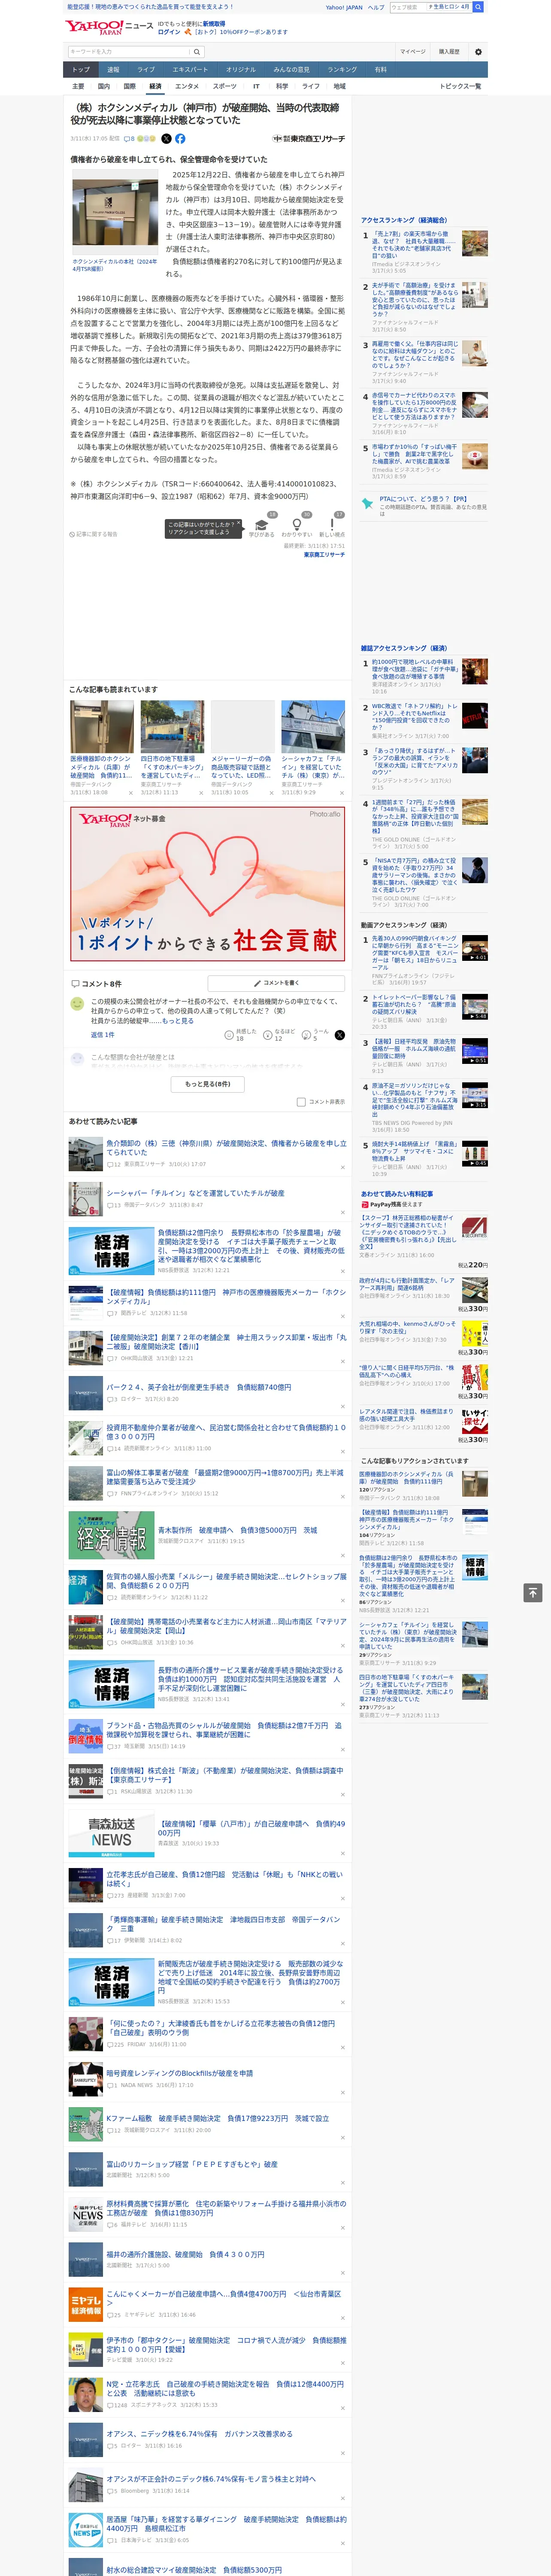Click the 東京商工リサーチ logo beside share icons
The height and width of the screenshot is (2576, 551).
pyautogui.click(x=309, y=139)
